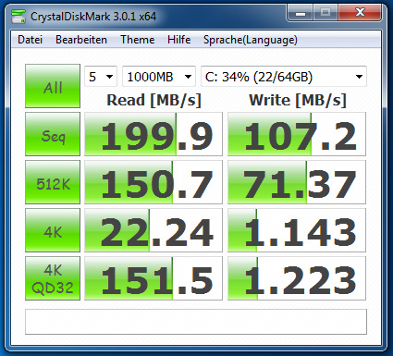Close the CrystalDiskMark window

click(360, 13)
